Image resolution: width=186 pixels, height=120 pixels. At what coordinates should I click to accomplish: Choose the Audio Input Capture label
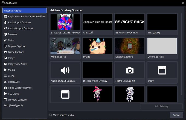pos(19,22)
